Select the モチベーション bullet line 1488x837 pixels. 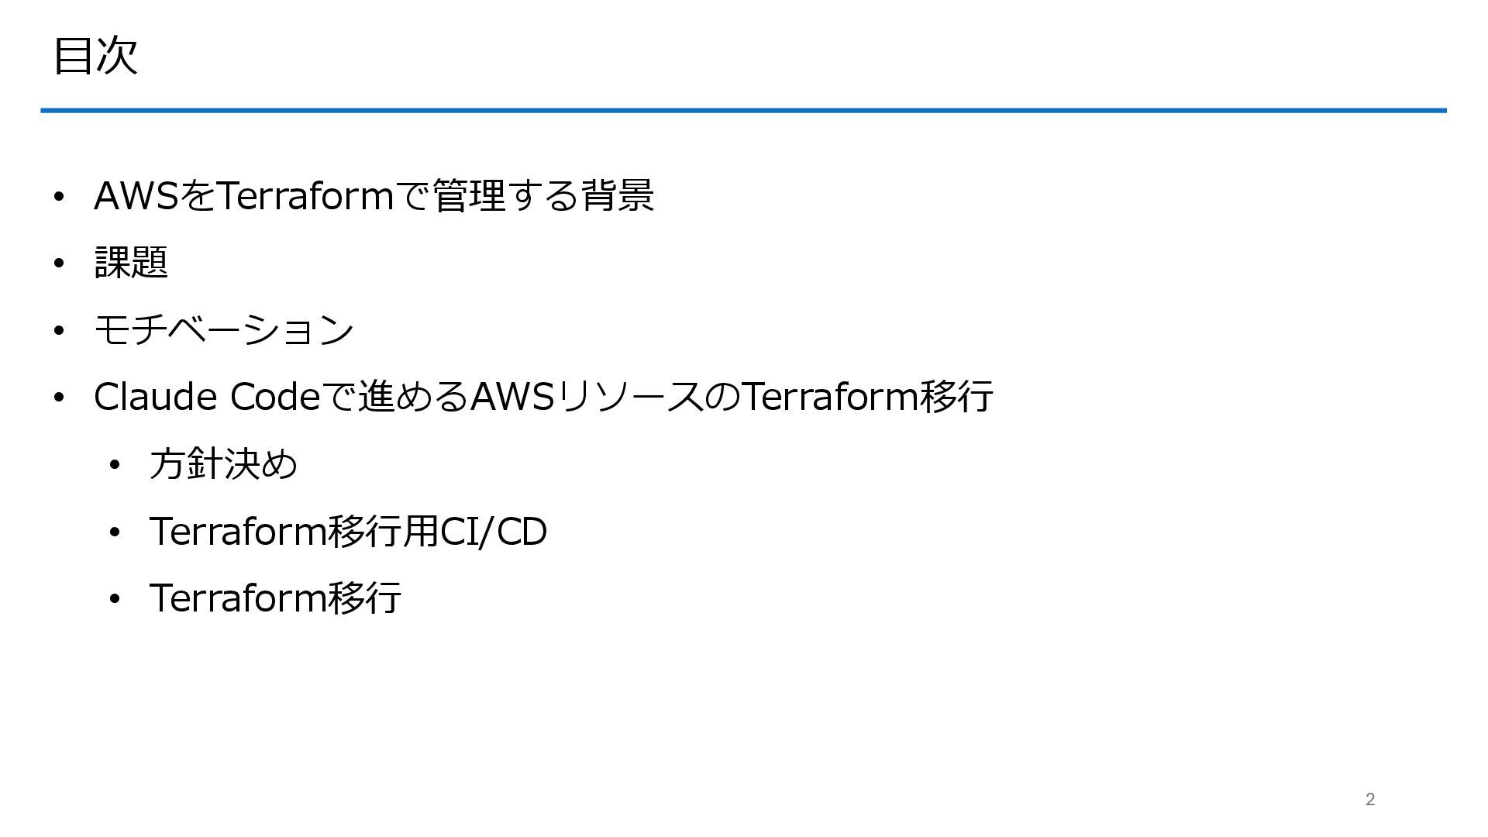(x=224, y=329)
